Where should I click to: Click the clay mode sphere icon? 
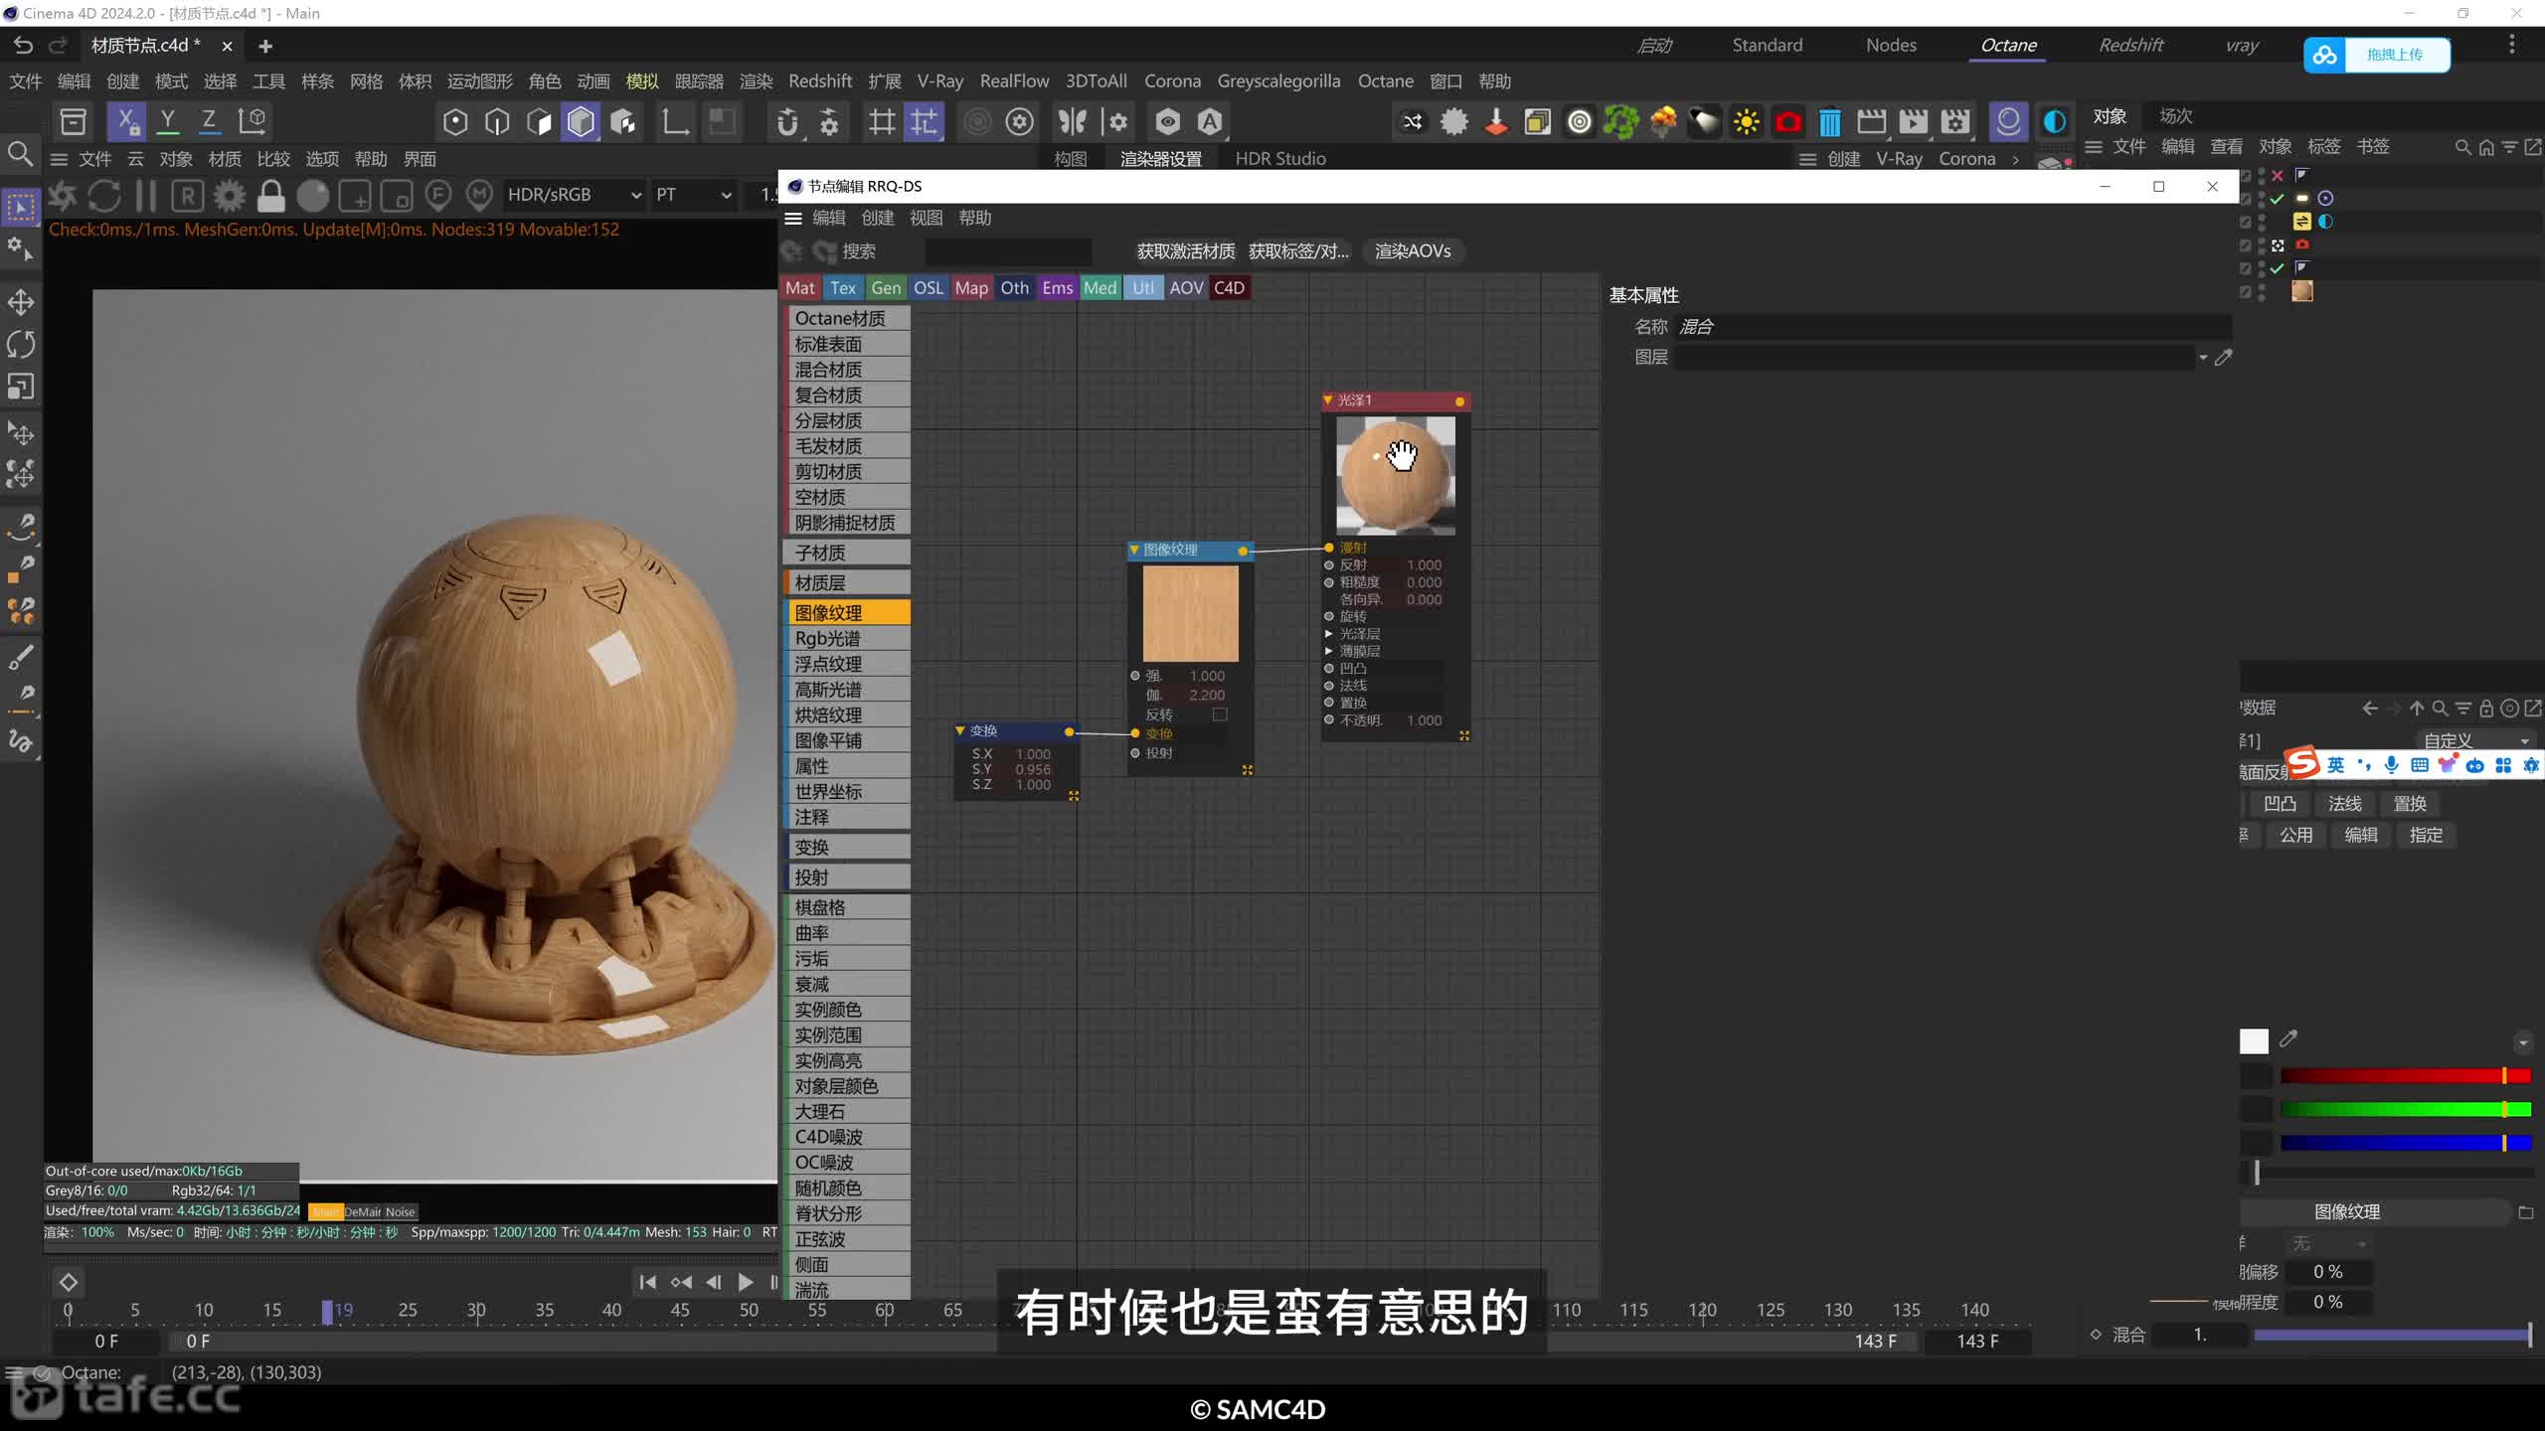(x=312, y=196)
